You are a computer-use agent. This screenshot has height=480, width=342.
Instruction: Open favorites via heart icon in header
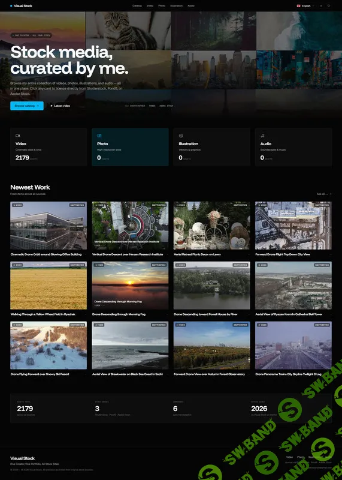329,6
